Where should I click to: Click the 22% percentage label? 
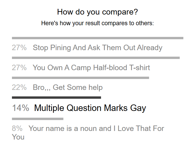coord(19,88)
